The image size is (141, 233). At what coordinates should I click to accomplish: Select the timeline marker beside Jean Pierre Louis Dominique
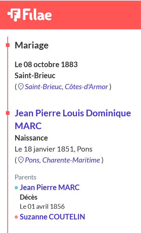click(8, 113)
